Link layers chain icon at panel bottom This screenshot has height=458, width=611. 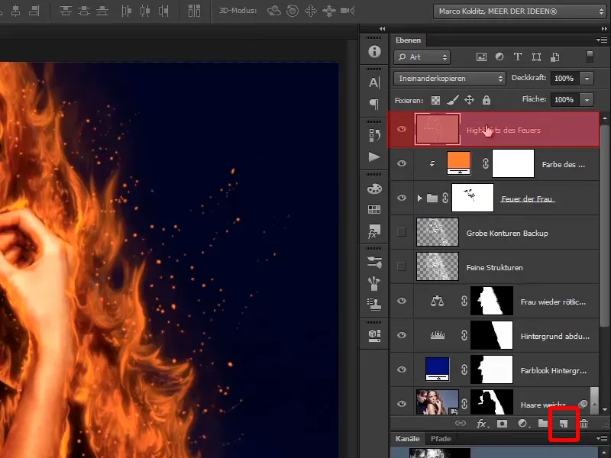(461, 423)
